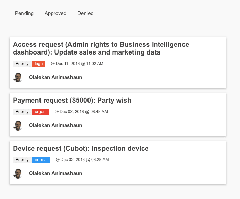Switch to the Pending tab
Screen dimensions: 240x199
click(24, 14)
